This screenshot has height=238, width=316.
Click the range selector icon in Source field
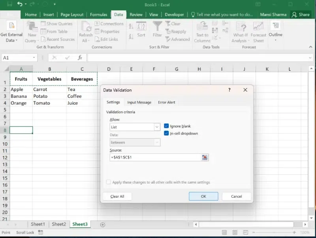click(x=205, y=157)
